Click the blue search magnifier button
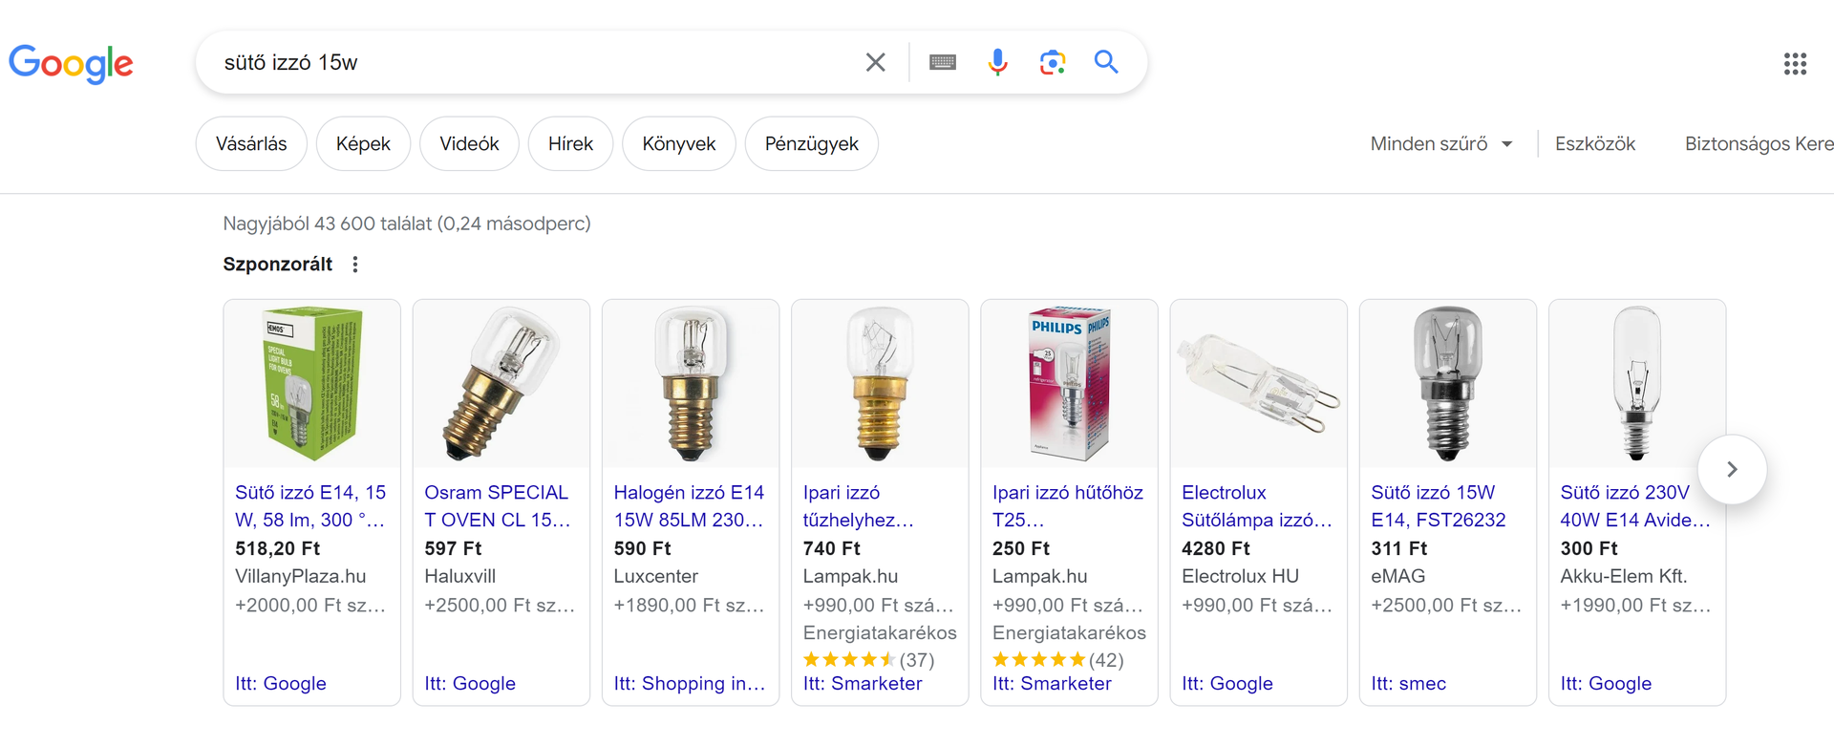This screenshot has height=746, width=1834. (x=1106, y=63)
